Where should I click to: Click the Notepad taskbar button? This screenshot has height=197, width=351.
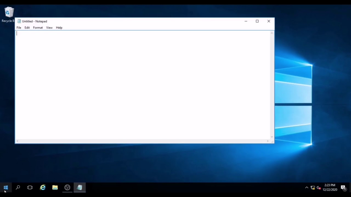point(80,187)
